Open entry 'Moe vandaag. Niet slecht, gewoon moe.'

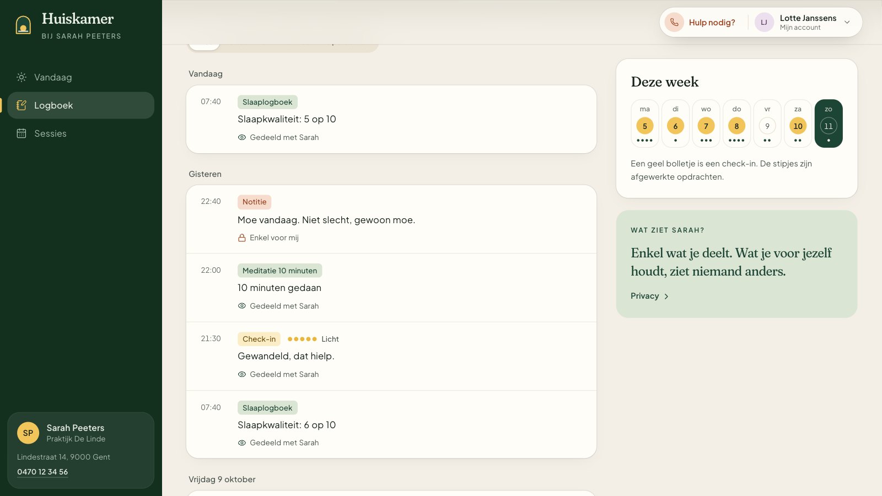tap(326, 220)
